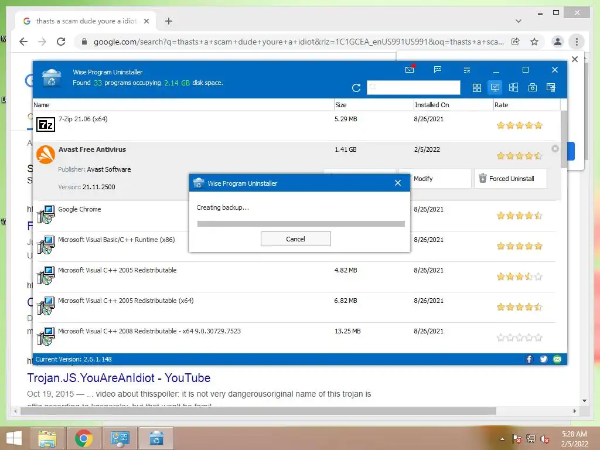Select Microsoft Visual Basic/C++ Runtime (x86) row
This screenshot has height=450, width=600.
coord(296,247)
